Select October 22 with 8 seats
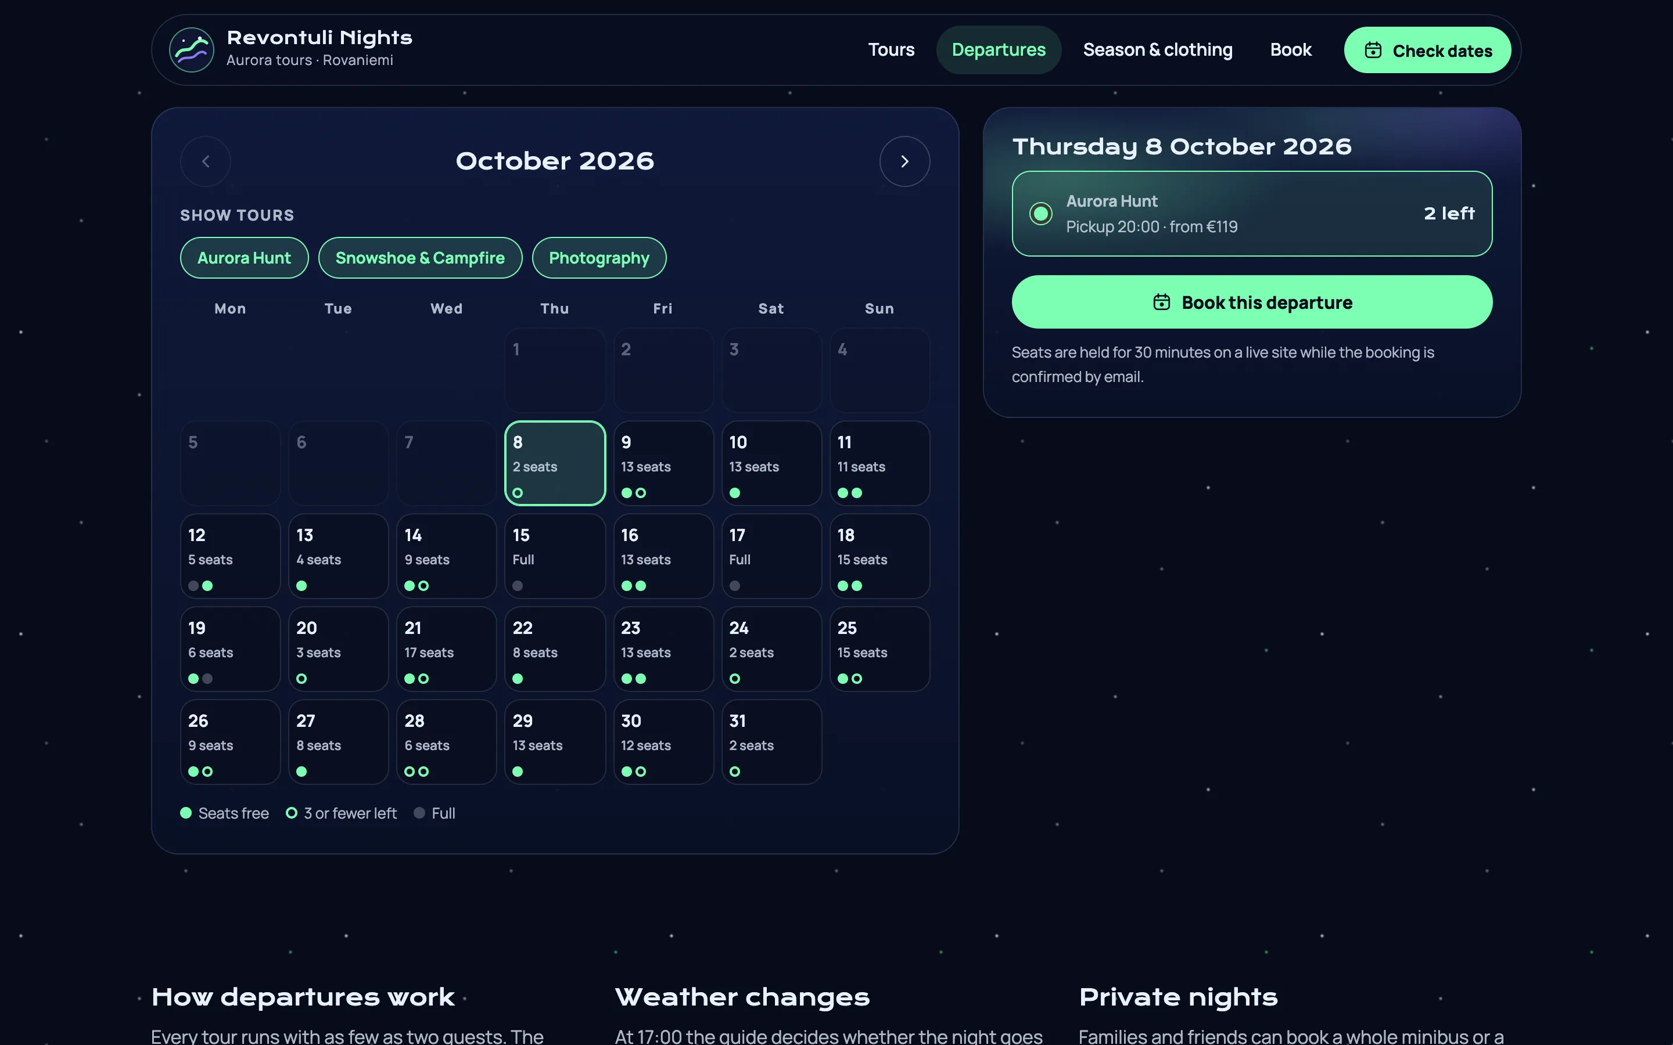1673x1045 pixels. (555, 649)
